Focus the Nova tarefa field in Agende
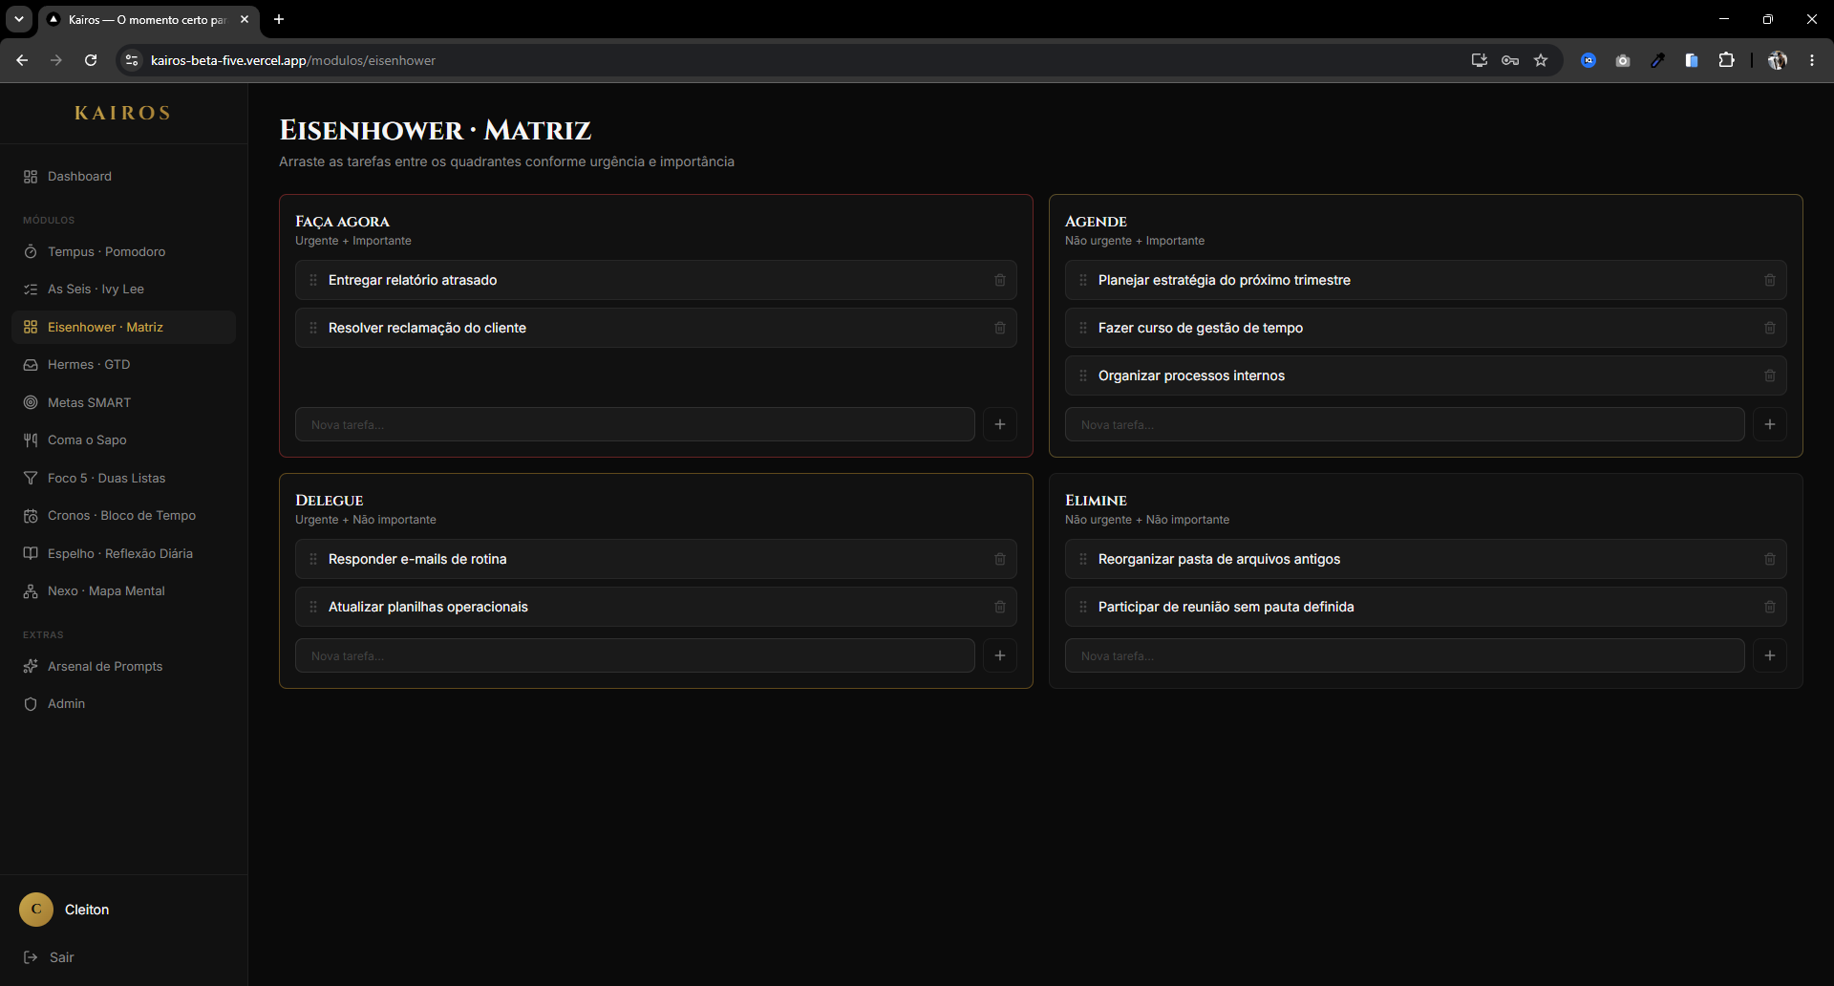 (1404, 424)
